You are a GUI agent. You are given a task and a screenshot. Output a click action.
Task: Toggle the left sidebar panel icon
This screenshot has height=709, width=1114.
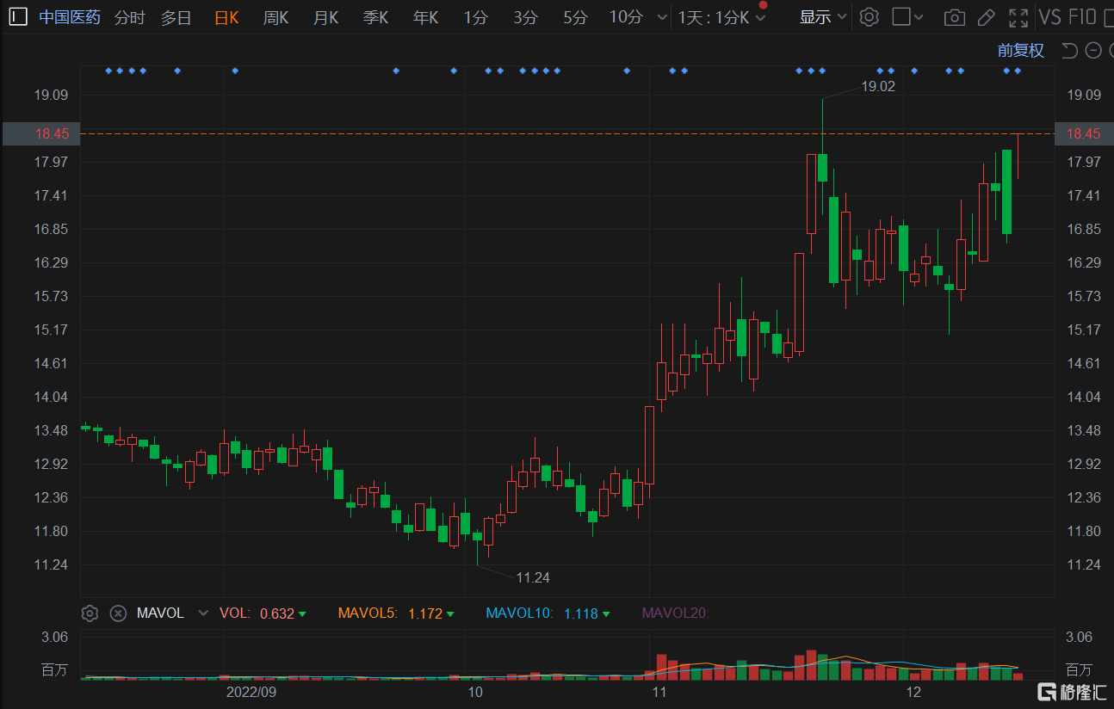pyautogui.click(x=18, y=17)
